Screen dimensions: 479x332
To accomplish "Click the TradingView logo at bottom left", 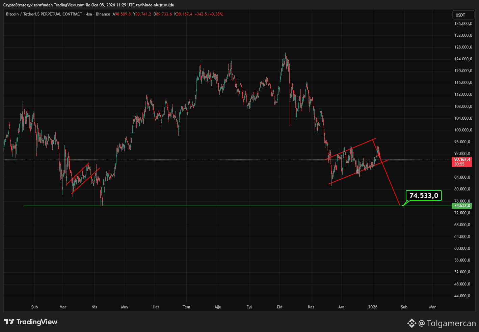I will (31, 322).
